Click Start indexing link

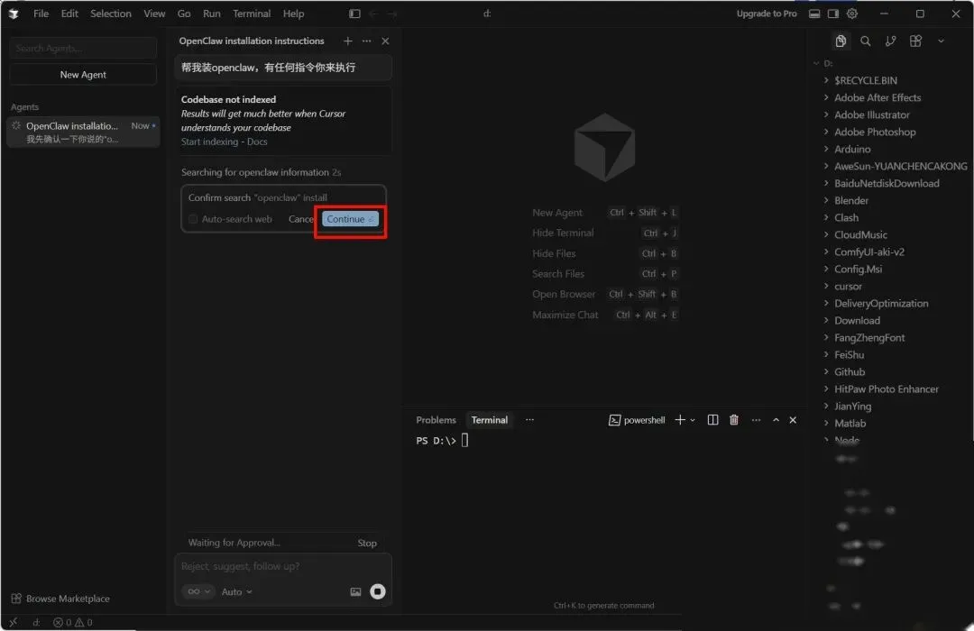click(x=209, y=142)
